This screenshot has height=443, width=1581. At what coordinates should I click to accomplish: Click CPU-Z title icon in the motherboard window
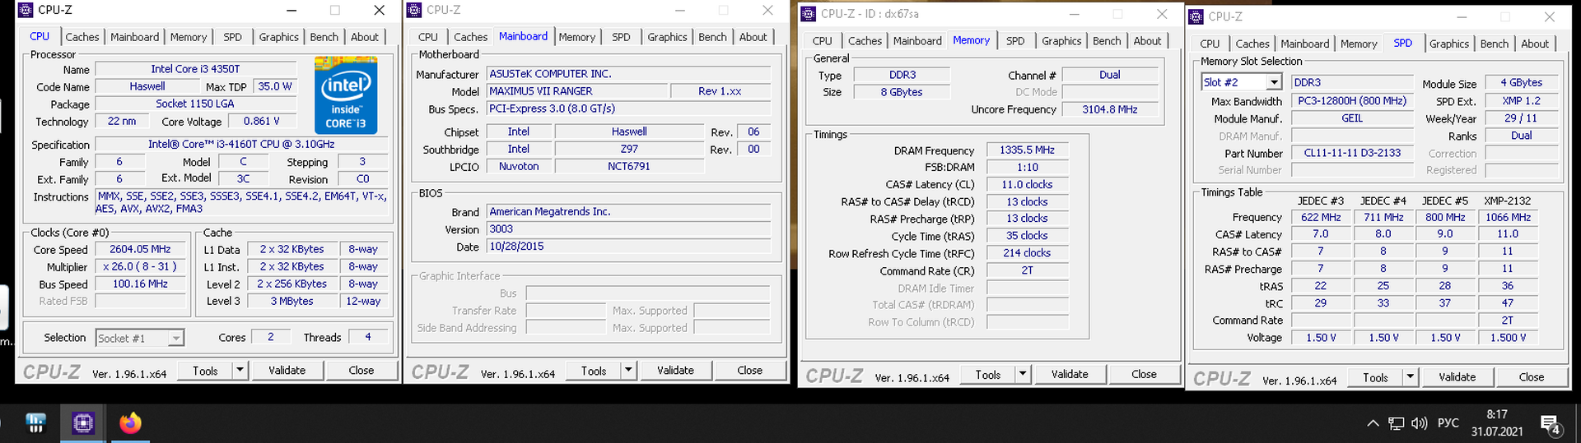[414, 10]
